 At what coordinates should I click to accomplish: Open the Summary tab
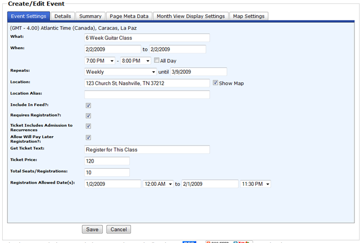pyautogui.click(x=90, y=16)
